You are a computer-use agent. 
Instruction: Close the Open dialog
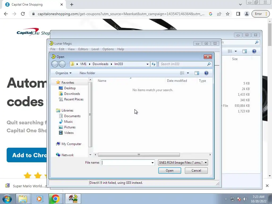pyautogui.click(x=208, y=57)
